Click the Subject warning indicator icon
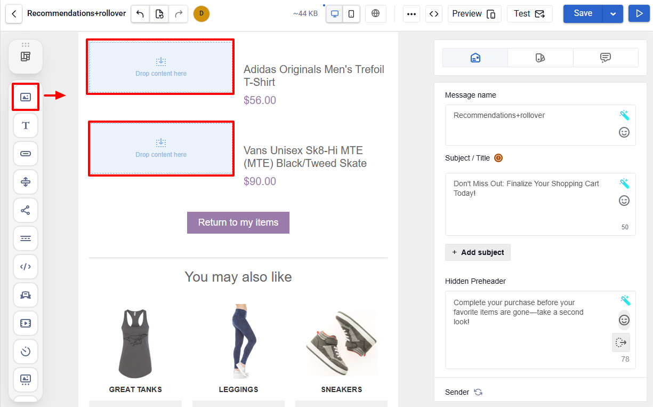This screenshot has width=653, height=407. [498, 158]
